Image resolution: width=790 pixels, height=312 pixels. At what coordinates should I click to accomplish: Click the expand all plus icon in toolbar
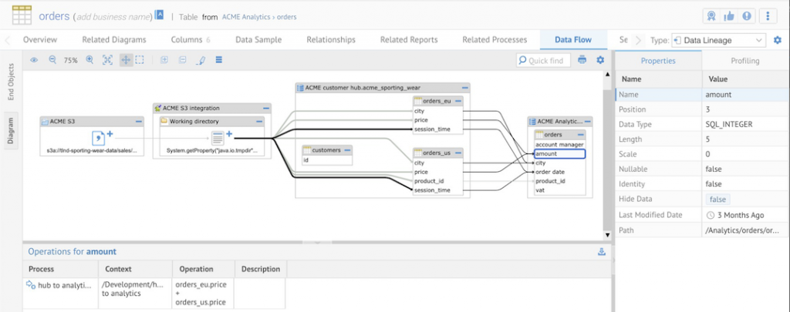pyautogui.click(x=164, y=60)
